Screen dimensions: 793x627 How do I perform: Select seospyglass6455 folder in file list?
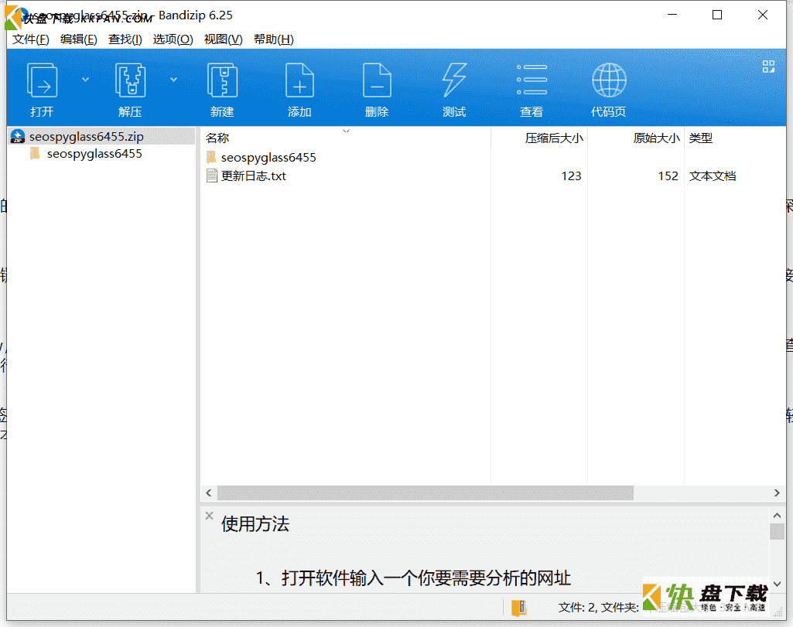[x=268, y=158]
